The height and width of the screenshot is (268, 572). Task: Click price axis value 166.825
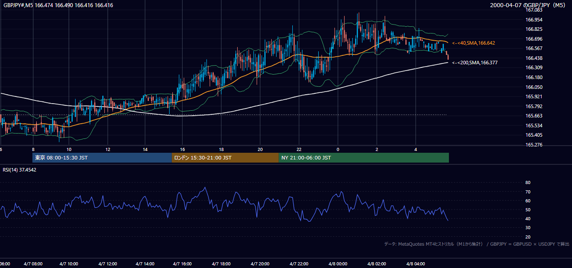click(x=534, y=29)
